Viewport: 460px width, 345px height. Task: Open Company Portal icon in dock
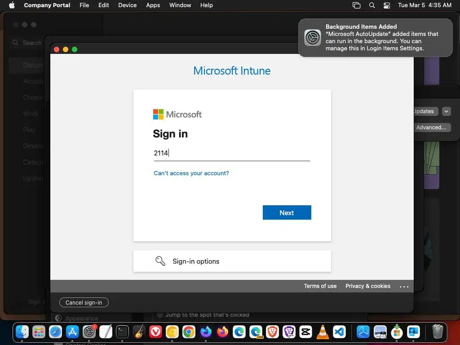pyautogui.click(x=413, y=332)
